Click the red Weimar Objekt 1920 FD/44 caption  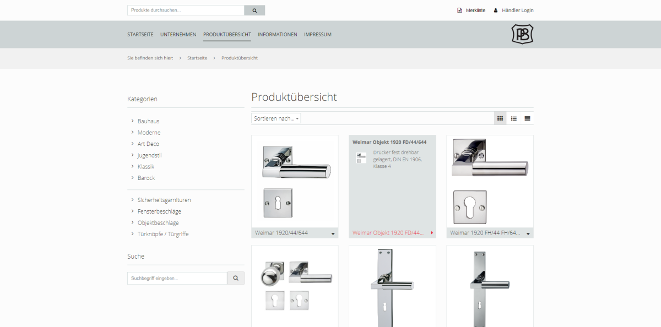tap(388, 233)
